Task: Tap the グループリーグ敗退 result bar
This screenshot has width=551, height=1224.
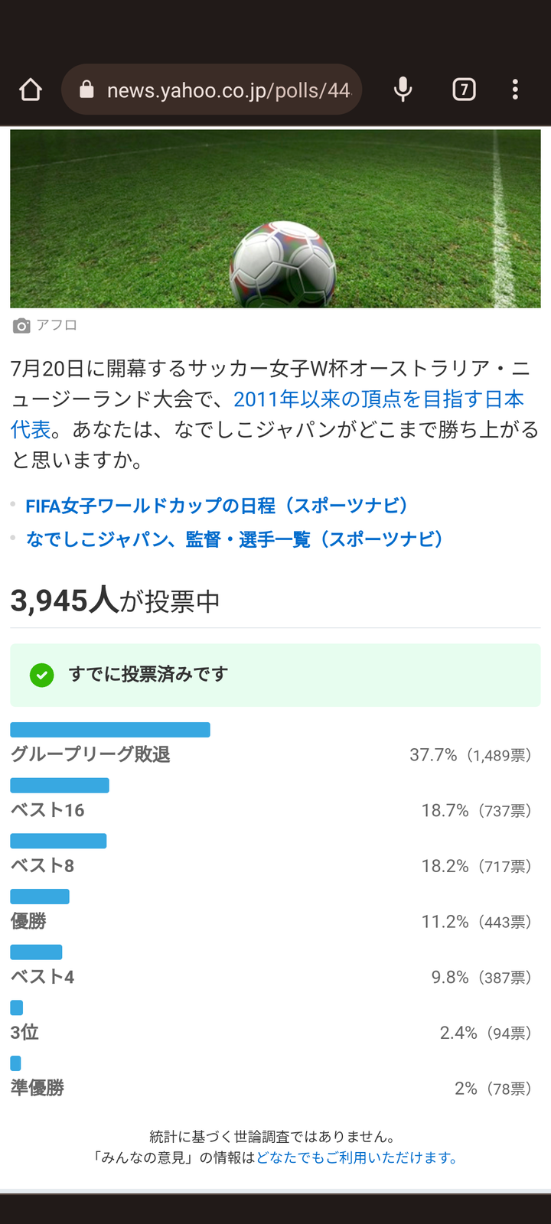Action: (110, 730)
